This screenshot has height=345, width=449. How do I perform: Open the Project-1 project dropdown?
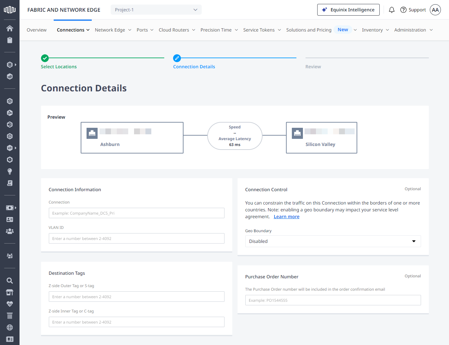[156, 10]
